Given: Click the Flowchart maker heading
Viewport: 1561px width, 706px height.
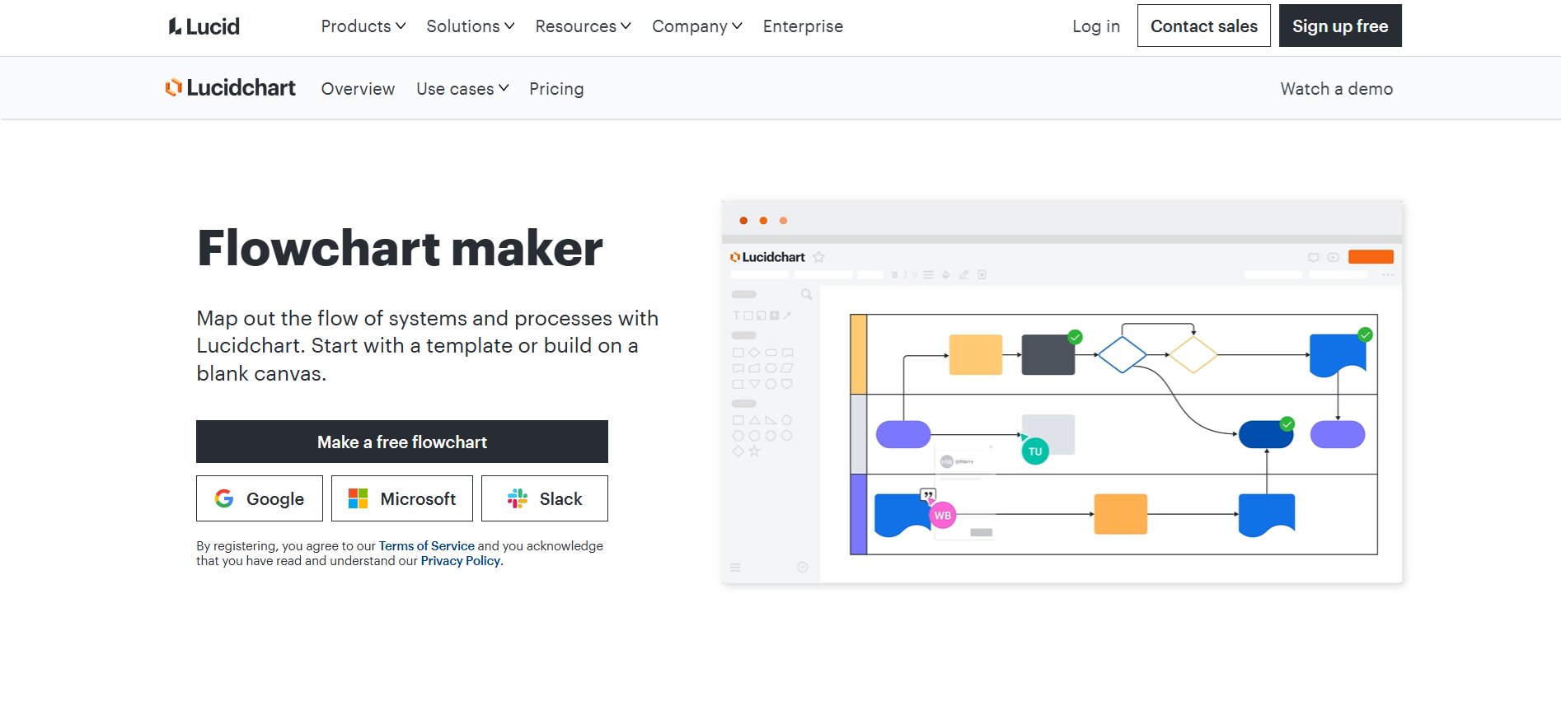Looking at the screenshot, I should 401,248.
